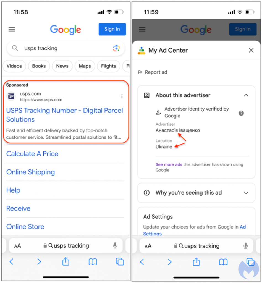
Task: Tap the See more ads link
Action: [x=169, y=164]
